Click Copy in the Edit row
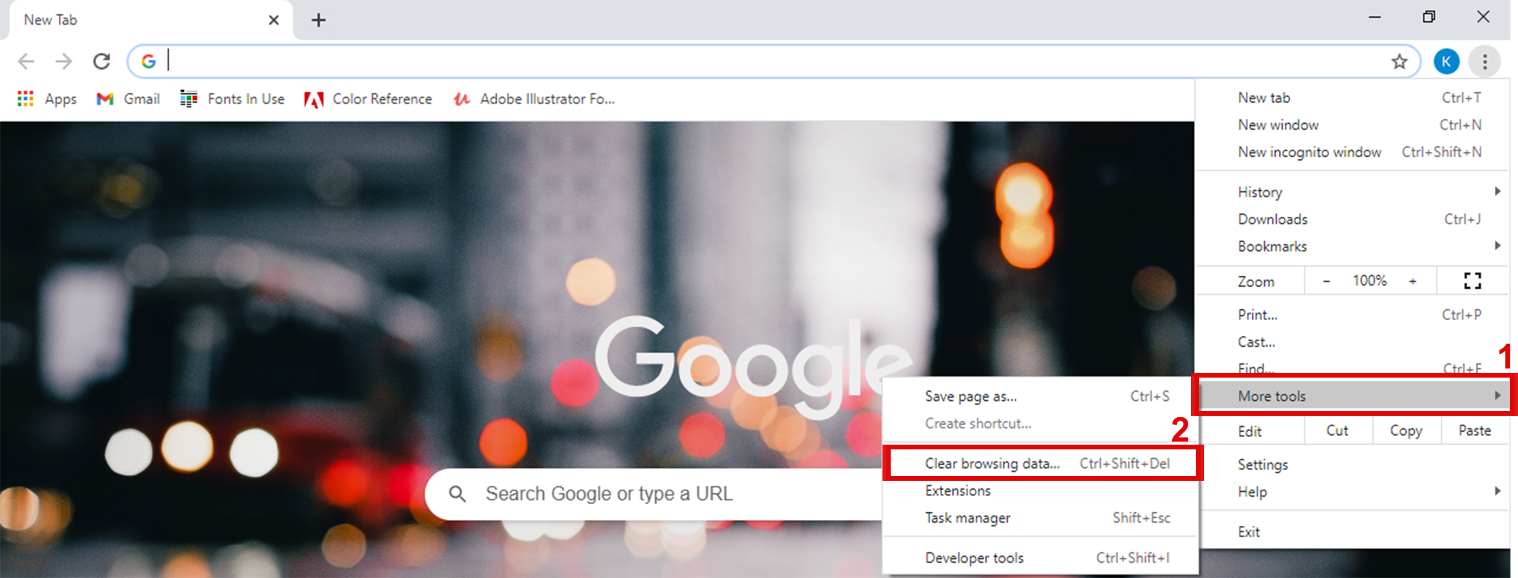This screenshot has height=578, width=1518. 1406,431
